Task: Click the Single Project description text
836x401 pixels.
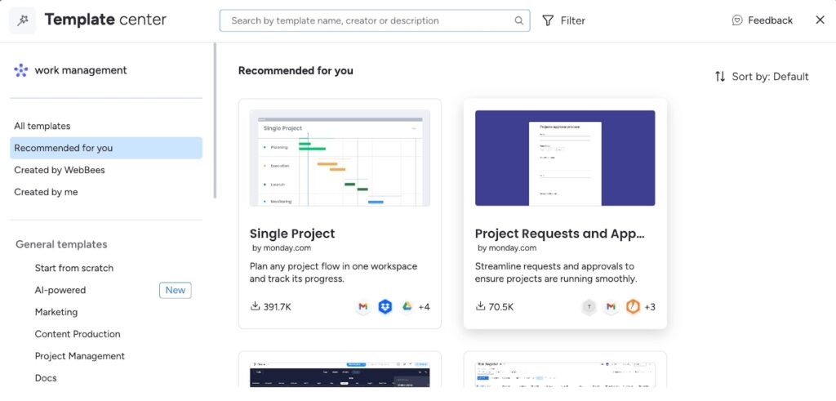Action: 333,272
